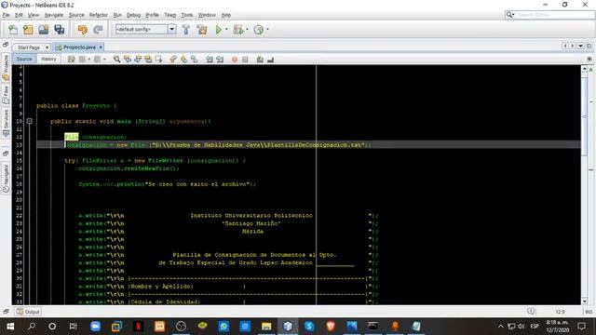Click the Debug Project icon
The image size is (596, 335).
238,30
